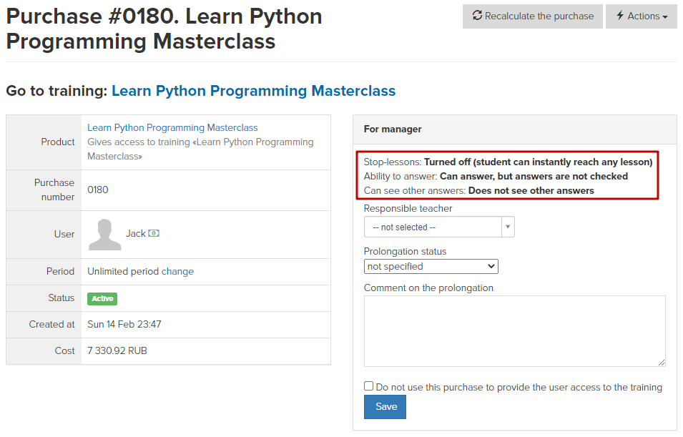
Task: Click the 'Can see other answers' status line
Action: 478,191
